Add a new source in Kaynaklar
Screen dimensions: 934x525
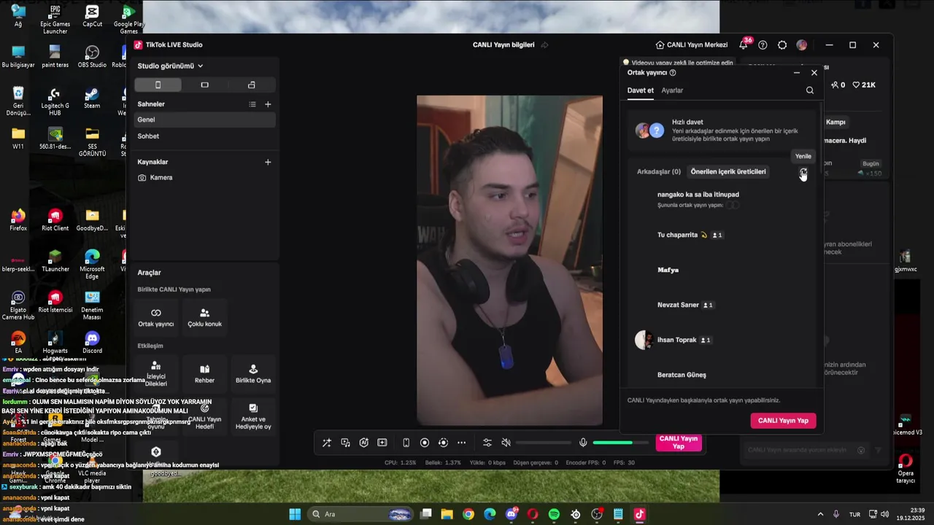[268, 162]
